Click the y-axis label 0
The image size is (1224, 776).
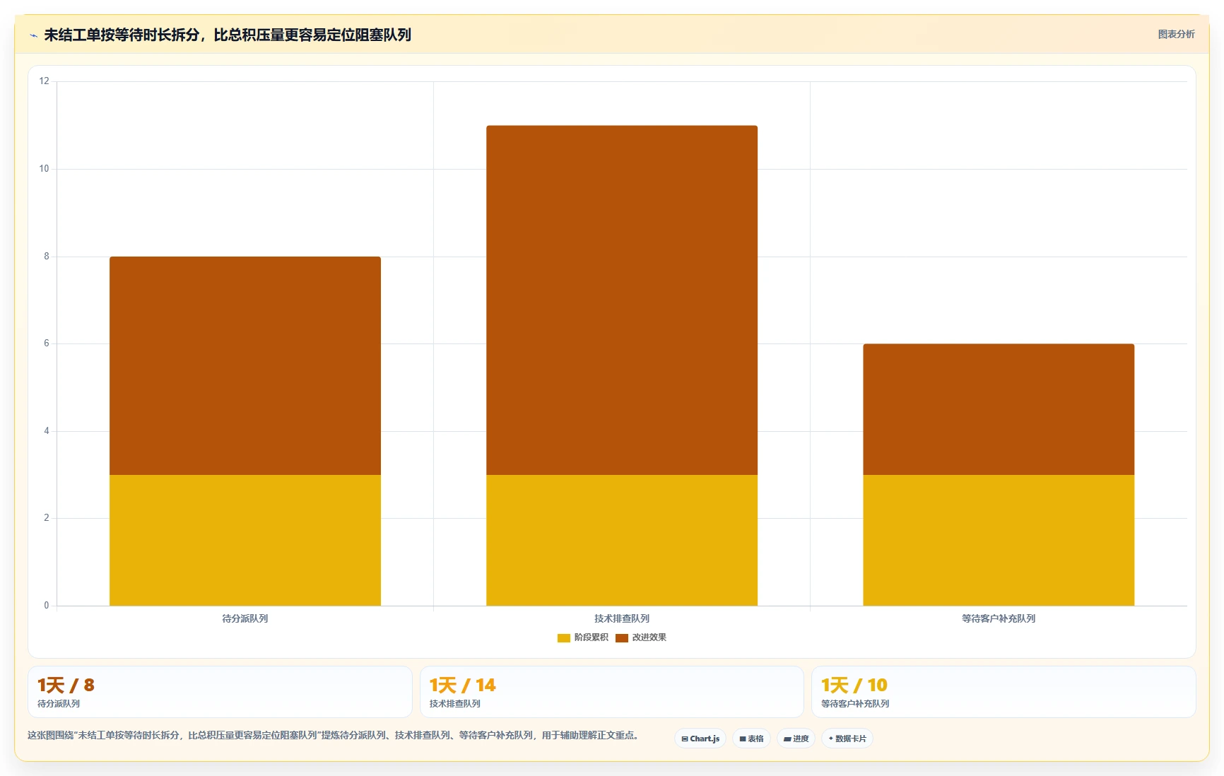click(x=47, y=606)
